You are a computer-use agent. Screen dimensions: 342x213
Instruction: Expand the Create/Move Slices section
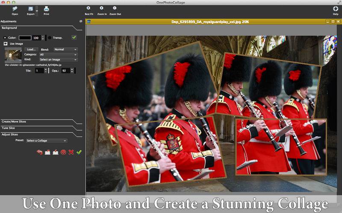(x=41, y=121)
